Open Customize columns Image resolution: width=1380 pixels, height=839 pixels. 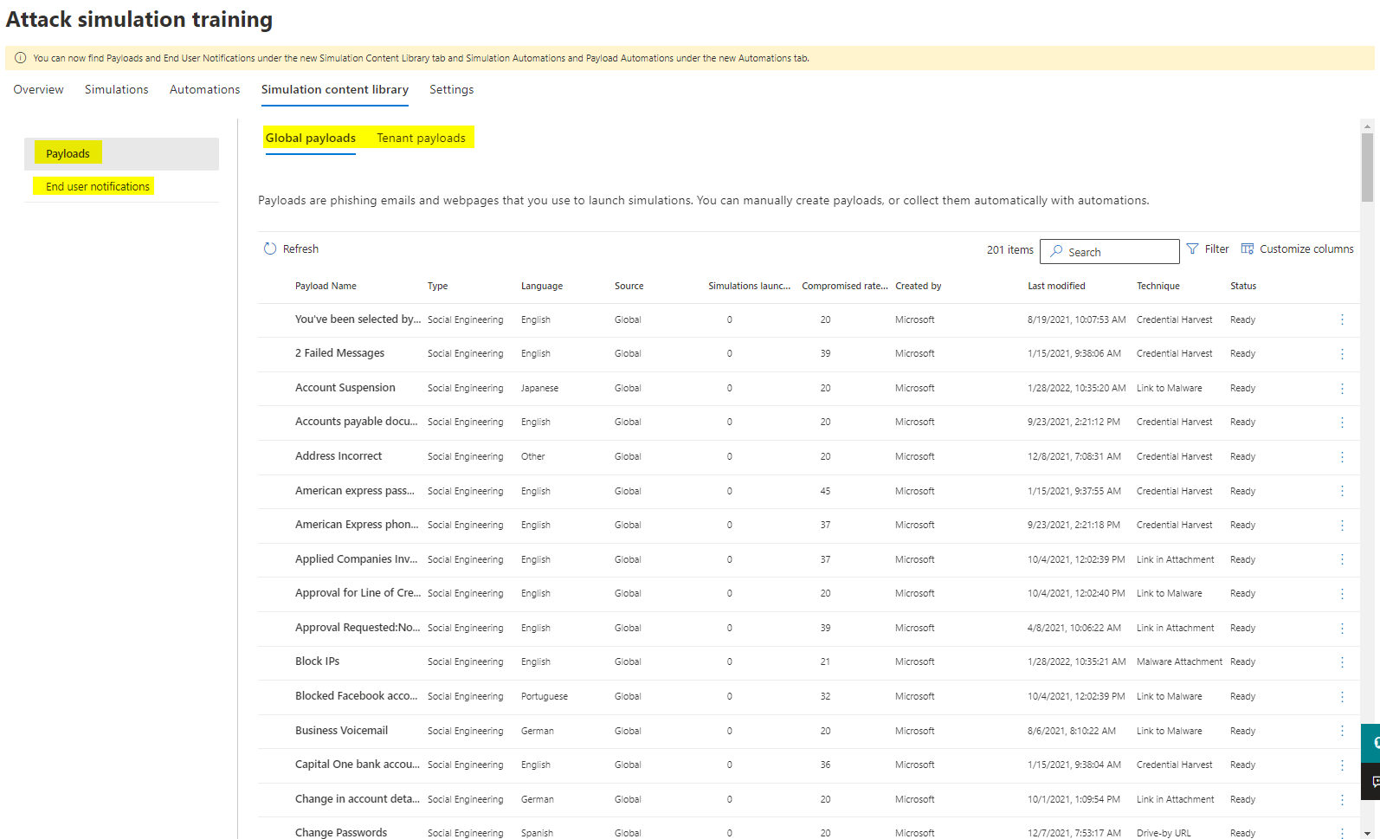tap(1297, 249)
